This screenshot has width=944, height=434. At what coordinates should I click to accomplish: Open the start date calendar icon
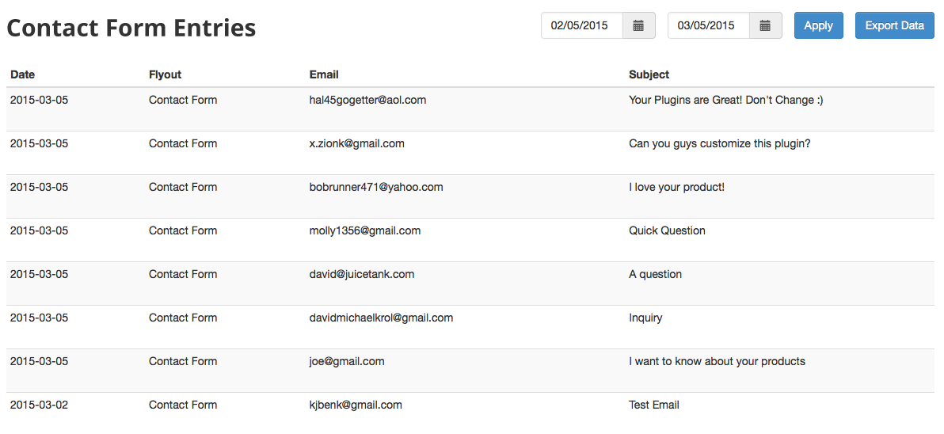click(x=639, y=25)
